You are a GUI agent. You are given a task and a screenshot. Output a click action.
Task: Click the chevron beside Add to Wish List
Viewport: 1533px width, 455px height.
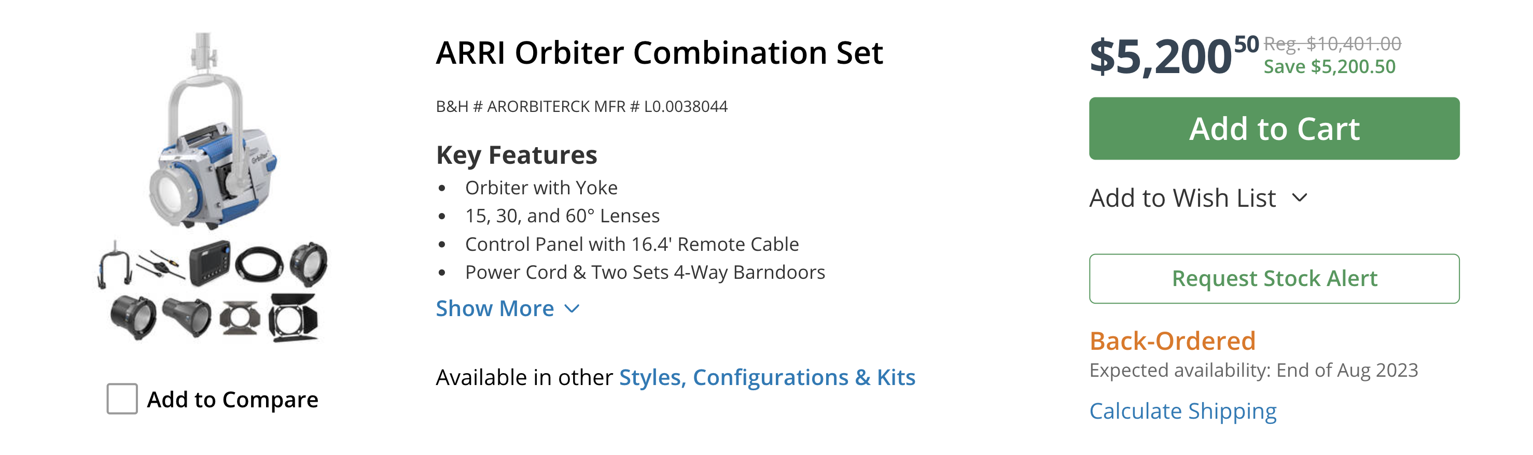coord(1300,197)
